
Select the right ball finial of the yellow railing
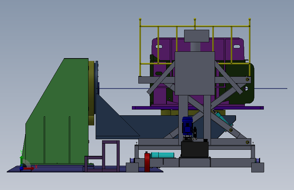(250, 19)
